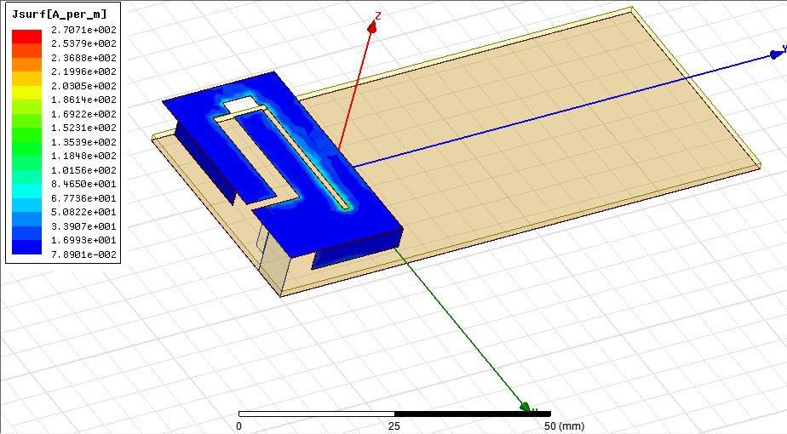The height and width of the screenshot is (434, 787).
Task: Pick the dark blue swatch beside 7.8901e-002
Action: (26, 248)
